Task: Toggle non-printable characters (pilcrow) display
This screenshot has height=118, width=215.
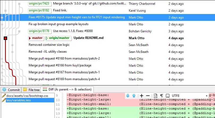Action: [162, 96]
